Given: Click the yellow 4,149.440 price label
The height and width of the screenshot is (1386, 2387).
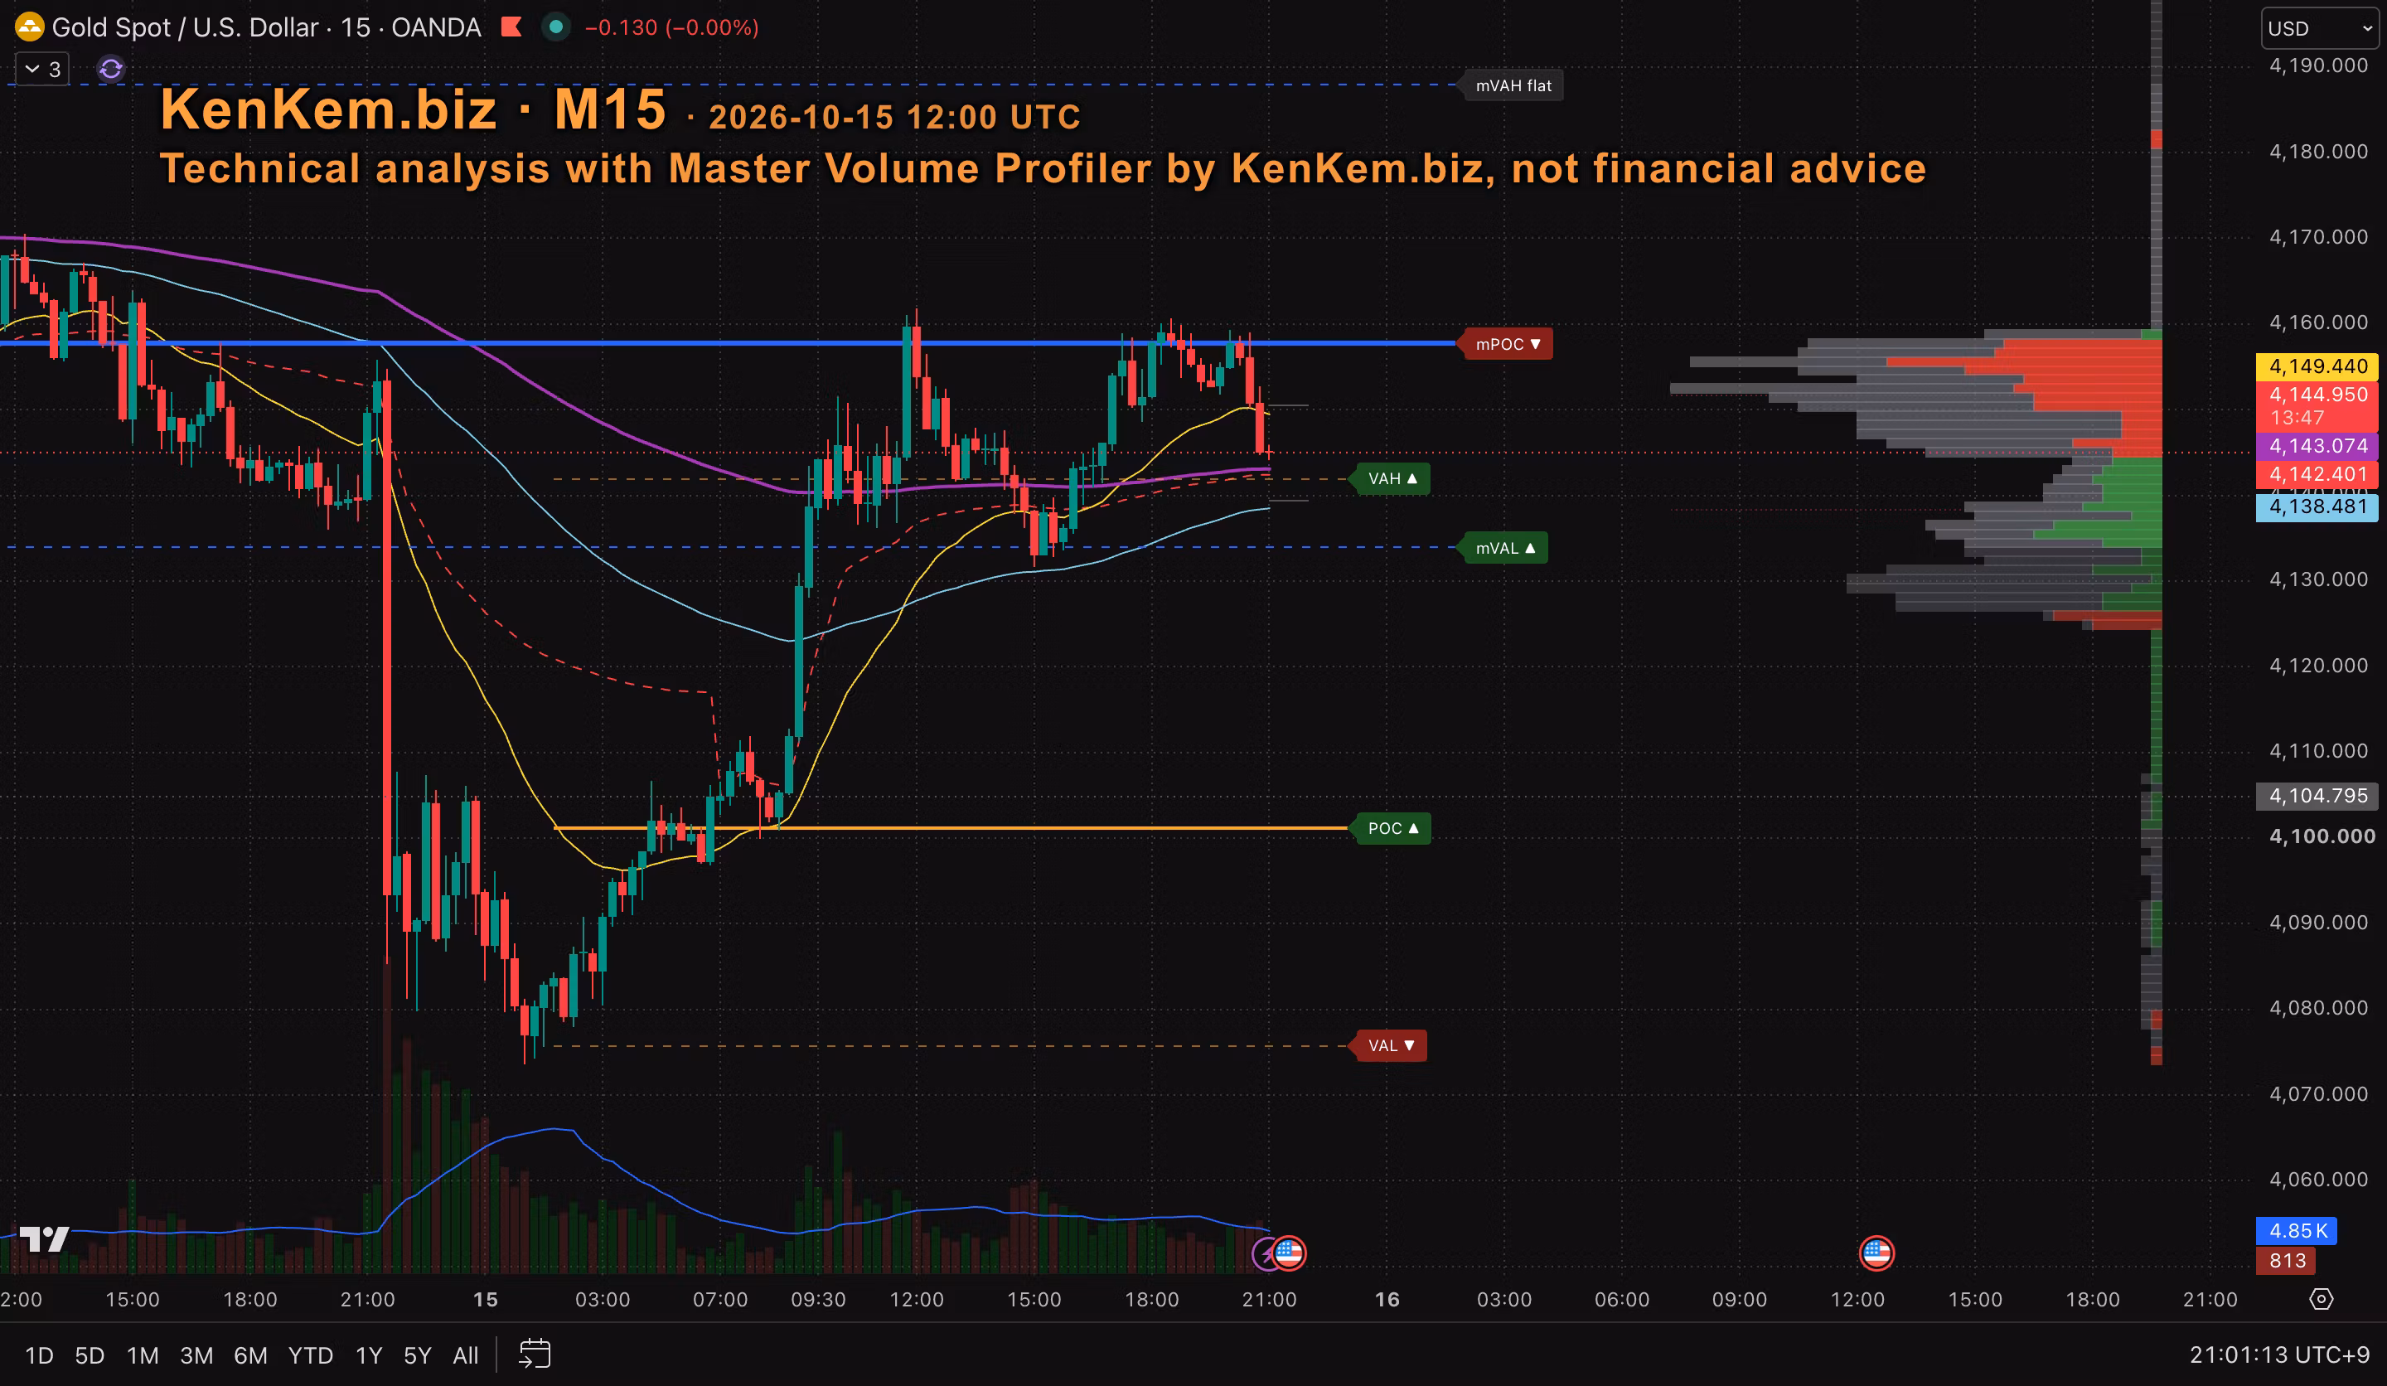Looking at the screenshot, I should (x=2317, y=366).
